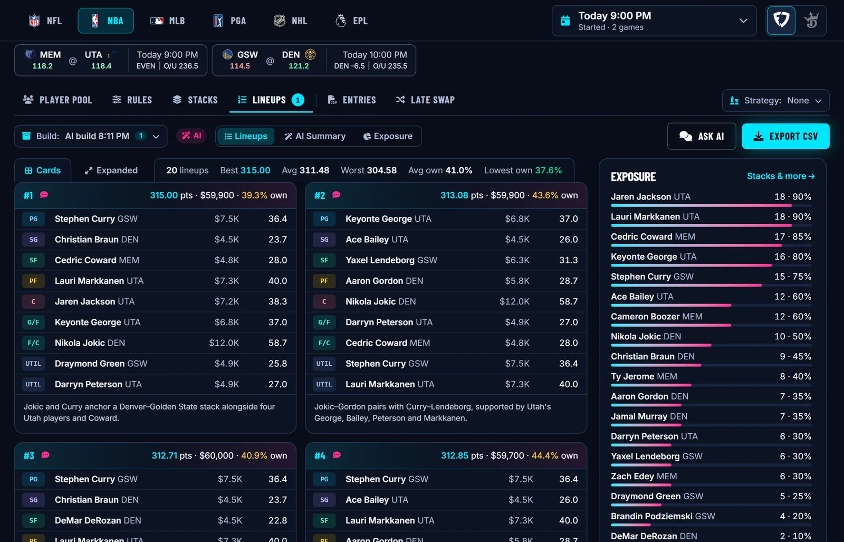Open the Build AI build 8:11 PM dropdown

tap(91, 136)
